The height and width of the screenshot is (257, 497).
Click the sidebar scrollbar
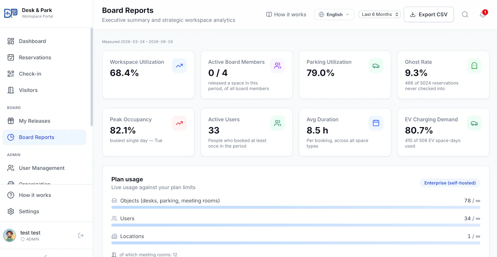[x=91, y=77]
